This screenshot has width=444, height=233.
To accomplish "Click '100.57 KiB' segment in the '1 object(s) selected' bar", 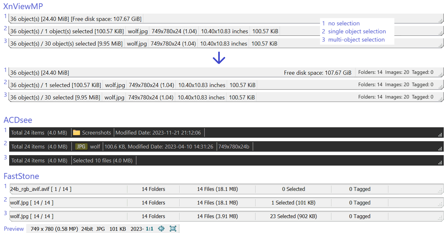I will coord(265,31).
